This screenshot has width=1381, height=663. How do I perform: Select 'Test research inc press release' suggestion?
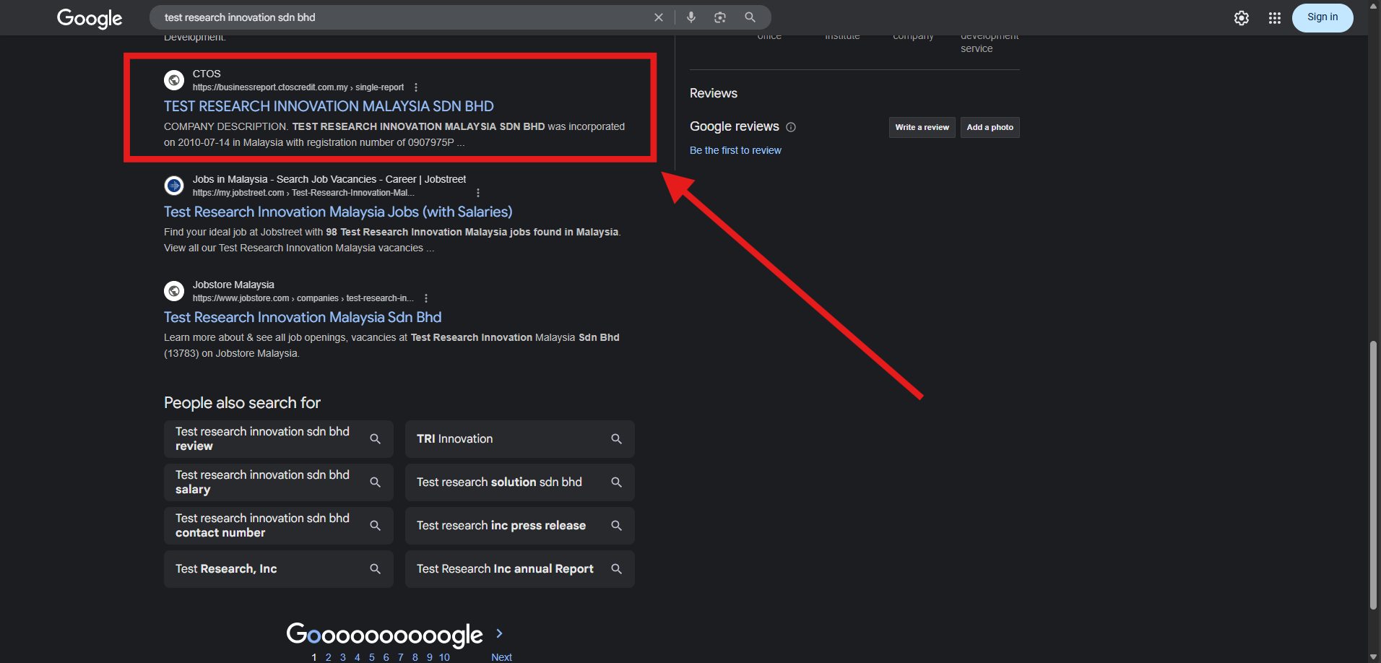click(520, 526)
